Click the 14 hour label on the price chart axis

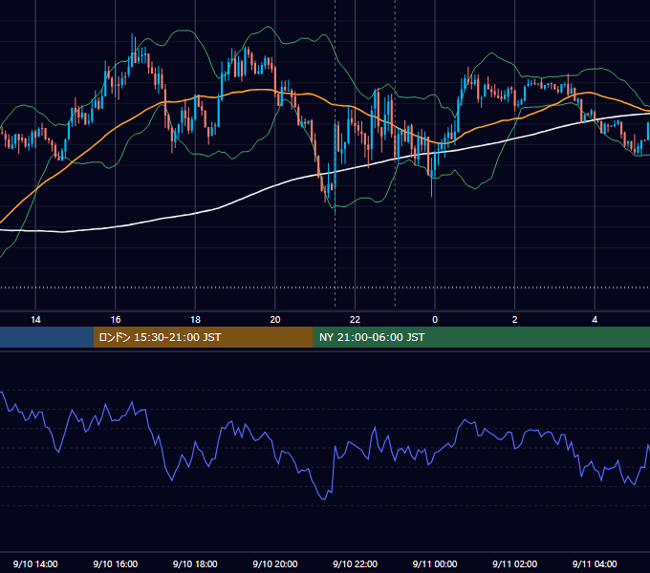tap(35, 320)
